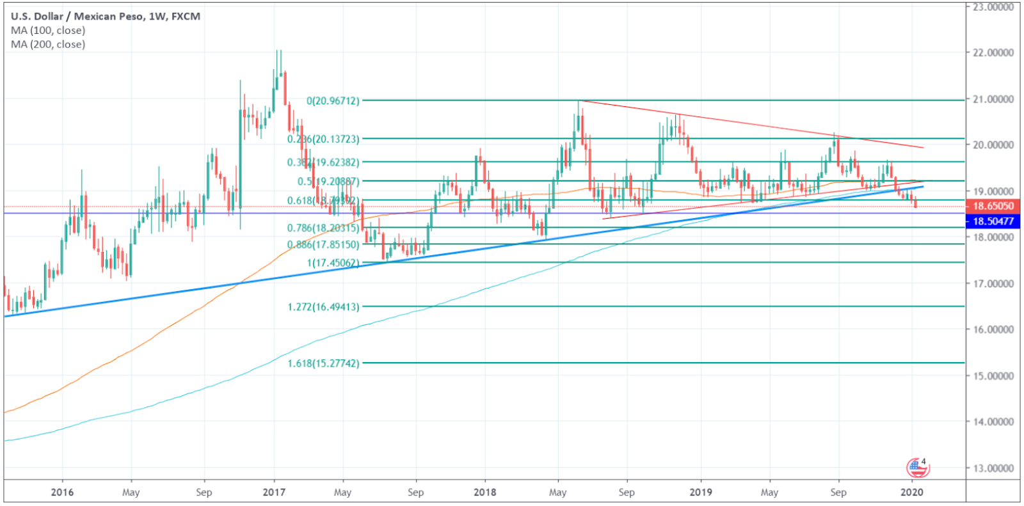Click the 17.00000 price axis label

[x=993, y=283]
